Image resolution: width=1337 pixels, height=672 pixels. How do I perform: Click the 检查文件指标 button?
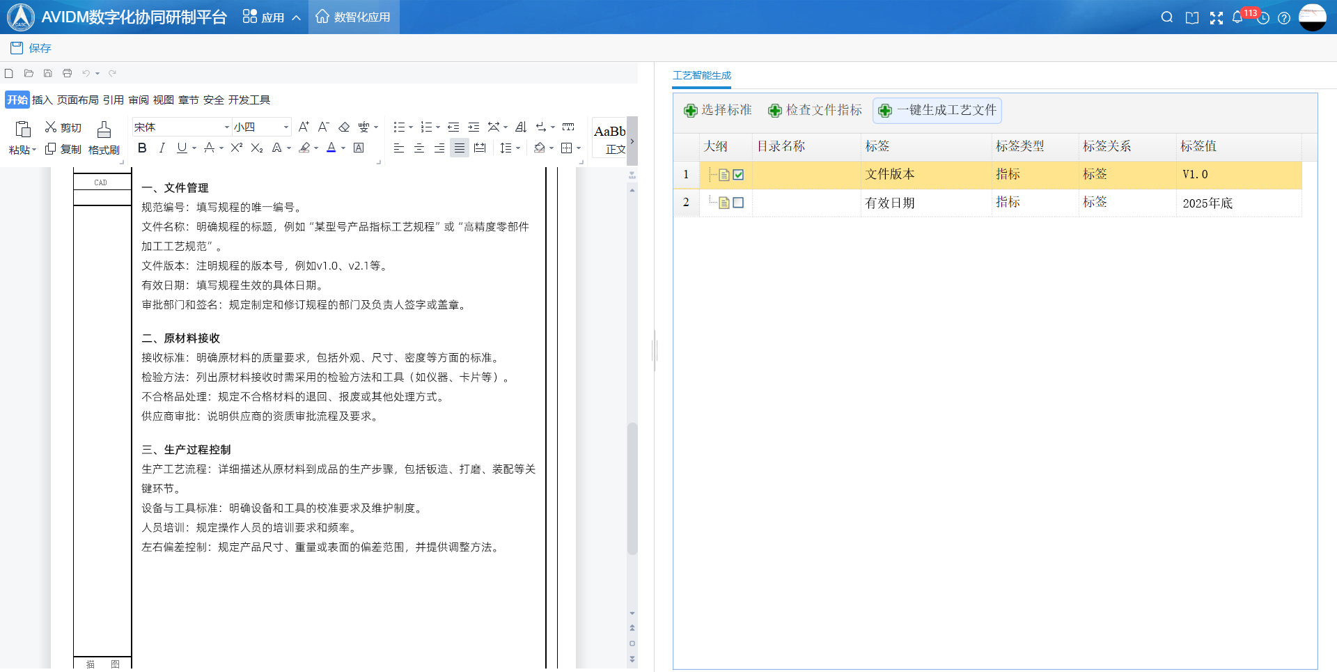815,110
